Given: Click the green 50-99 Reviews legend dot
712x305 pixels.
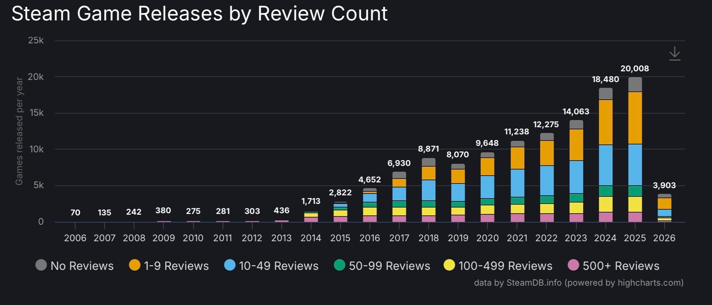Looking at the screenshot, I should (339, 265).
